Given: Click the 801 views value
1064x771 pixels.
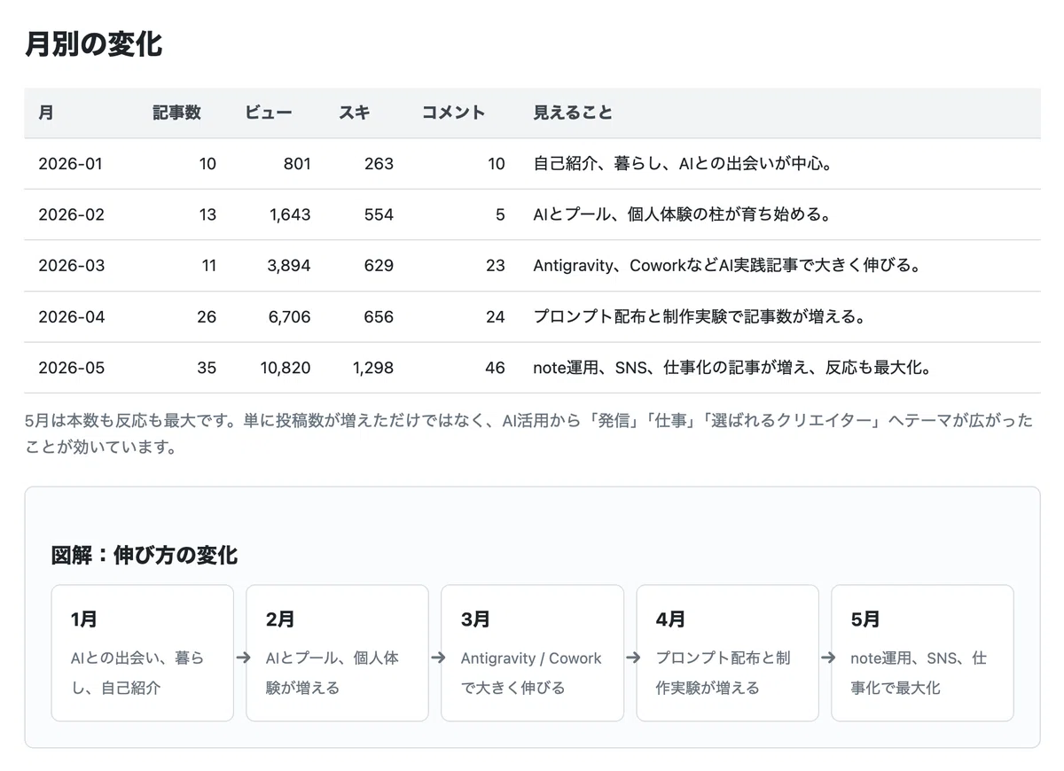Looking at the screenshot, I should point(297,164).
